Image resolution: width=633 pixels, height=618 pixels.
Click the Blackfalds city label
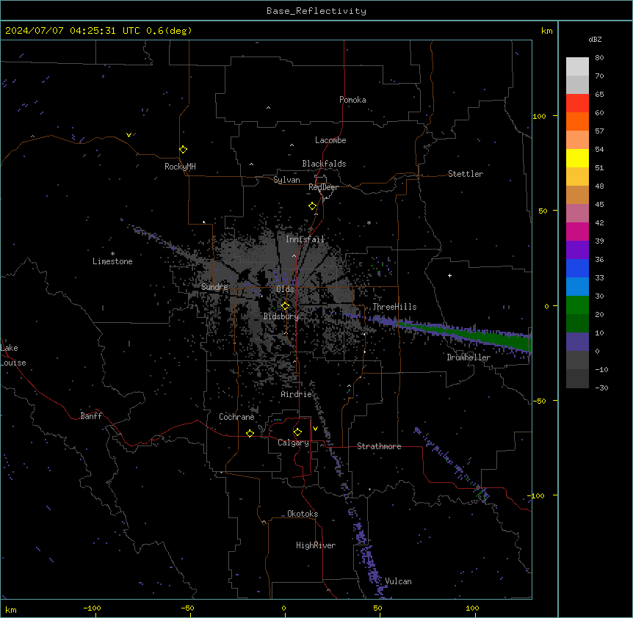[324, 164]
